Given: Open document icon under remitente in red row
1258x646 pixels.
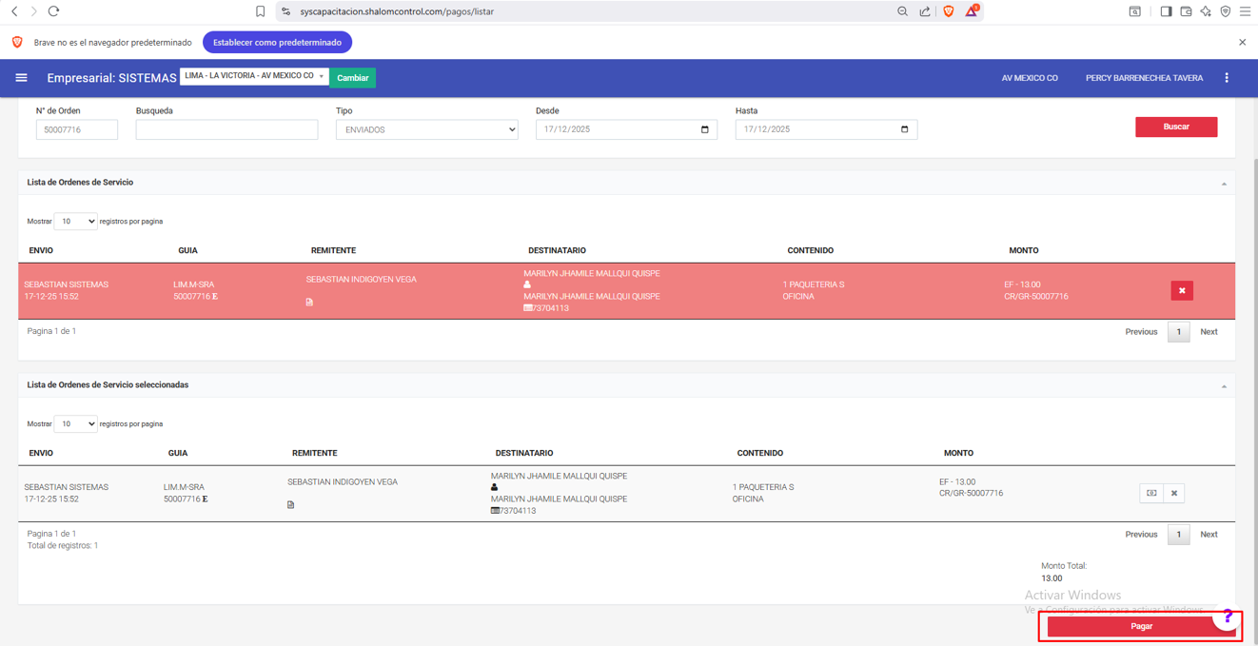Looking at the screenshot, I should (309, 303).
